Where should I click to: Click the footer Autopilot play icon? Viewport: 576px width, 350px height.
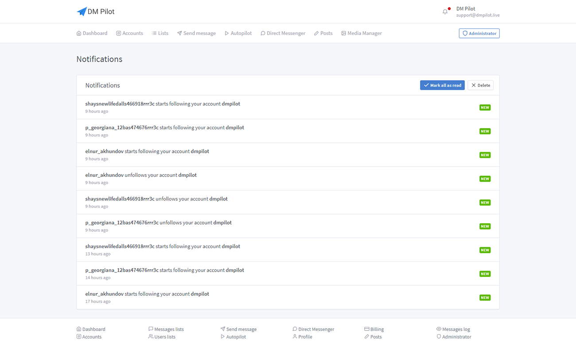pyautogui.click(x=223, y=337)
